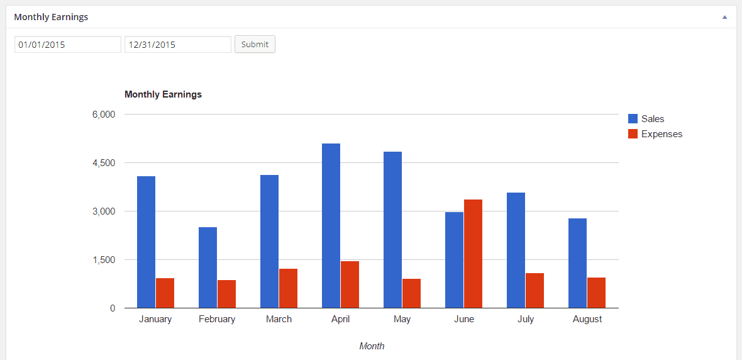Viewport: 742px width, 360px height.
Task: Select the Expenses legend label
Action: pyautogui.click(x=662, y=134)
